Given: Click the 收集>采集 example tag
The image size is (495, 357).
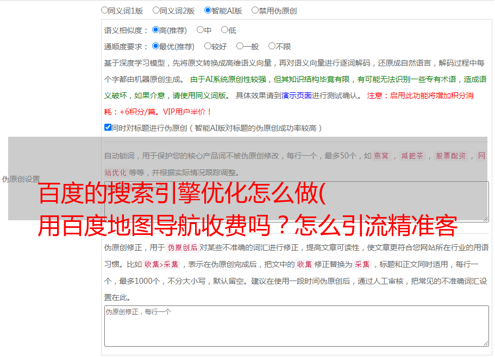Looking at the screenshot, I should [x=161, y=264].
